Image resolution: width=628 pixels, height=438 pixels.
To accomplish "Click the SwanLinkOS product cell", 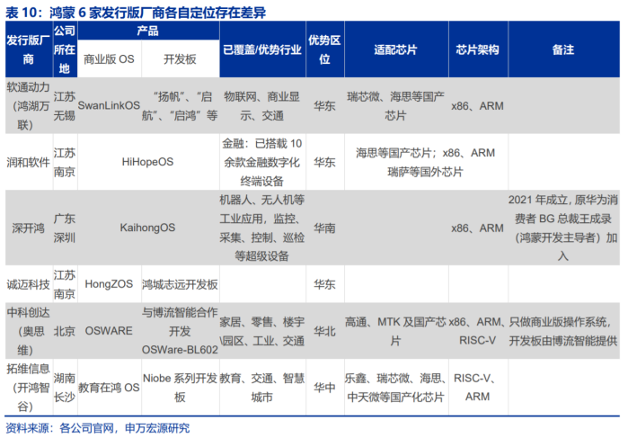I will pos(109,105).
